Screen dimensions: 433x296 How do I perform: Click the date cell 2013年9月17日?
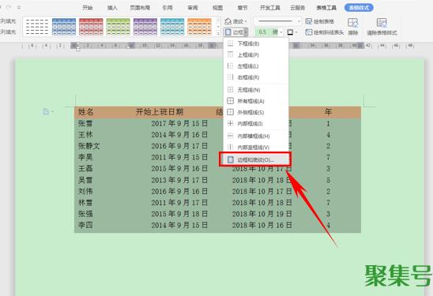(179, 180)
